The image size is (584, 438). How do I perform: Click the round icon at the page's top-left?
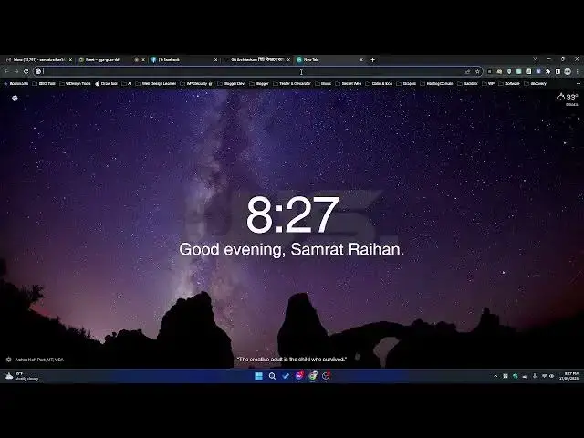tap(15, 98)
